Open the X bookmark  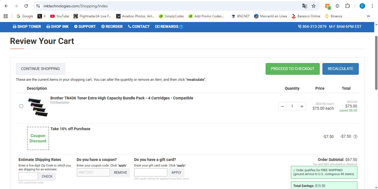tap(42, 16)
